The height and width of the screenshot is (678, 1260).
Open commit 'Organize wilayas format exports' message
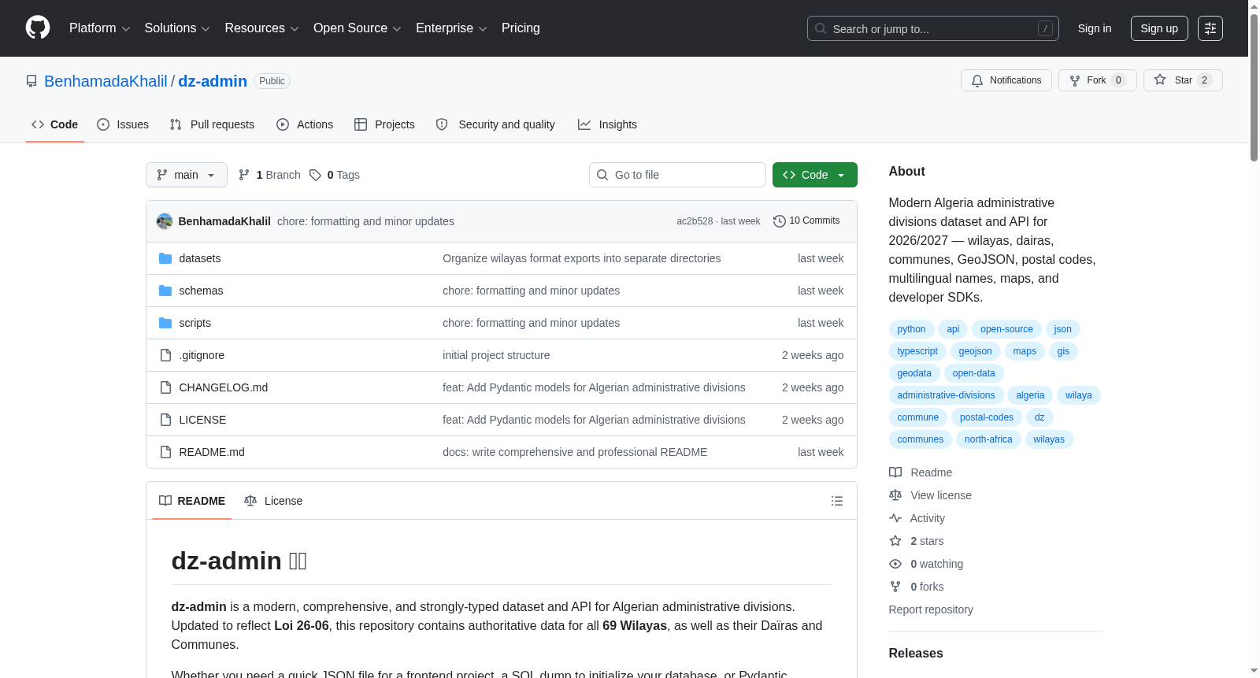pyautogui.click(x=582, y=258)
